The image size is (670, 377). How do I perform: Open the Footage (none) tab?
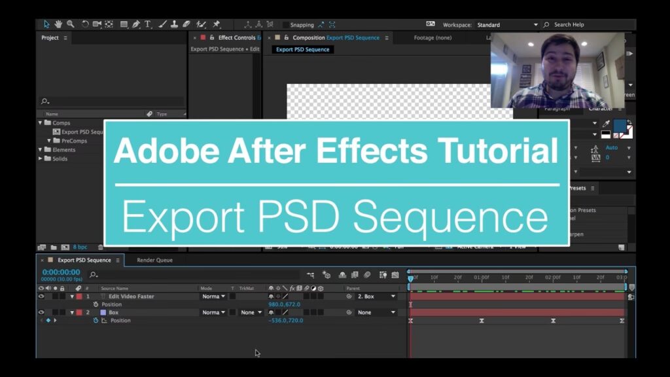pyautogui.click(x=432, y=38)
